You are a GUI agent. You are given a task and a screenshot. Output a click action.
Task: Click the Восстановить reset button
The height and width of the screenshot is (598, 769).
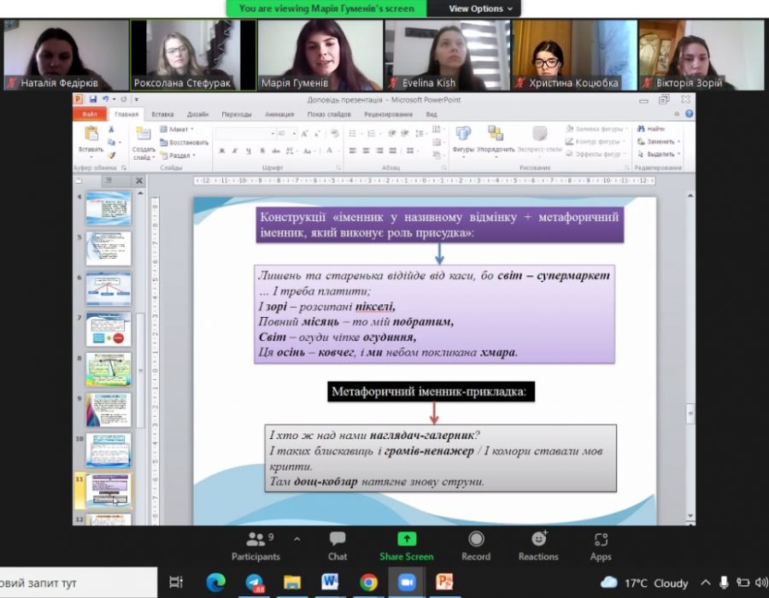tap(185, 142)
